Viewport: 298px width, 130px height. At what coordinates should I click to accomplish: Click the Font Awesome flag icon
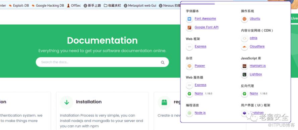click(x=189, y=19)
